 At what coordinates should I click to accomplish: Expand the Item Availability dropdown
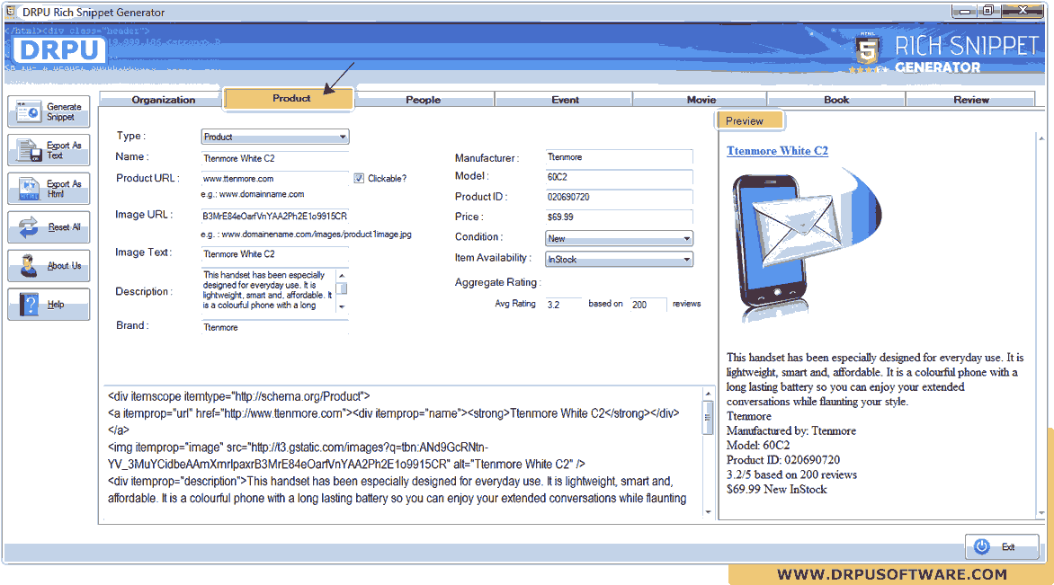coord(619,260)
